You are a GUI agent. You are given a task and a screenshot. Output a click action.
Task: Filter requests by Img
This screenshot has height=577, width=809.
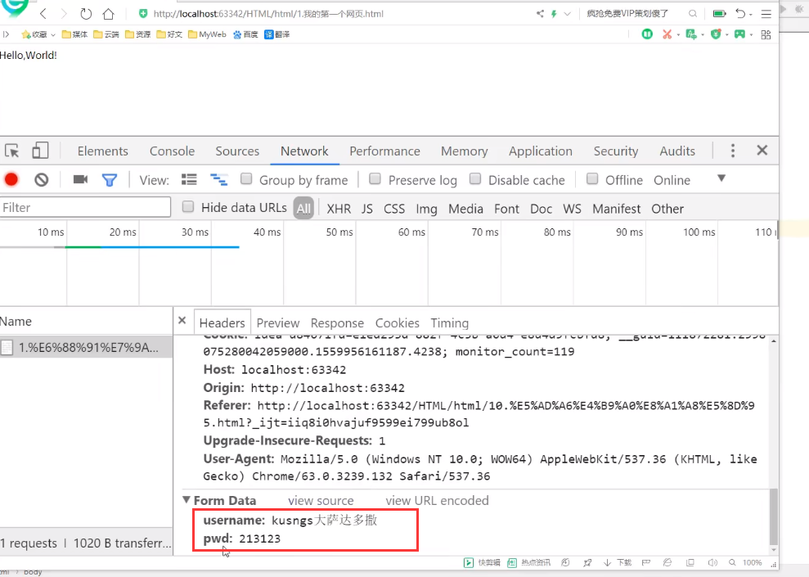coord(427,209)
